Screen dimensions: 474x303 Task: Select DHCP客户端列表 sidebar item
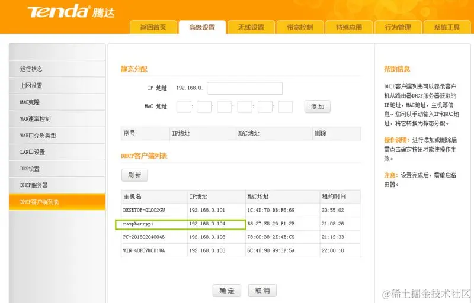tap(57, 202)
